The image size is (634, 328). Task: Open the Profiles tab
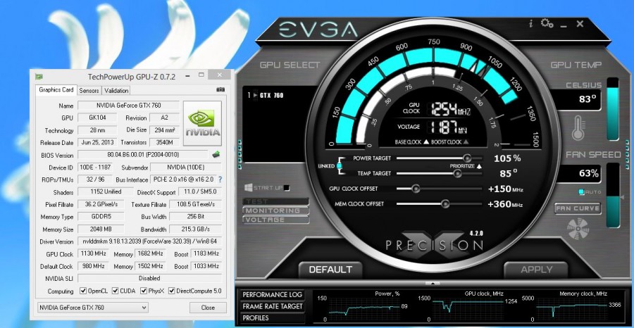pyautogui.click(x=272, y=318)
